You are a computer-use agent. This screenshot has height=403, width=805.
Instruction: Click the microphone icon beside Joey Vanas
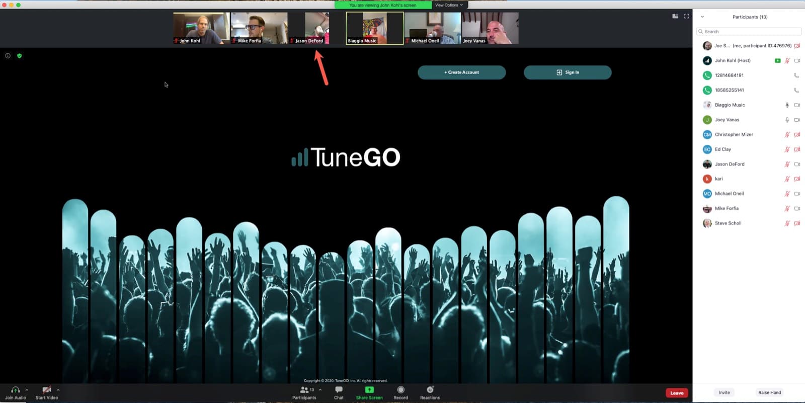click(x=787, y=120)
